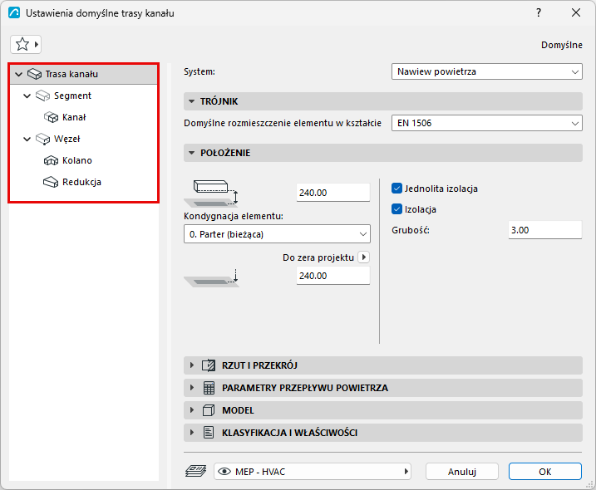Click the Redukcja reducer icon
This screenshot has width=596, height=490.
(x=51, y=183)
